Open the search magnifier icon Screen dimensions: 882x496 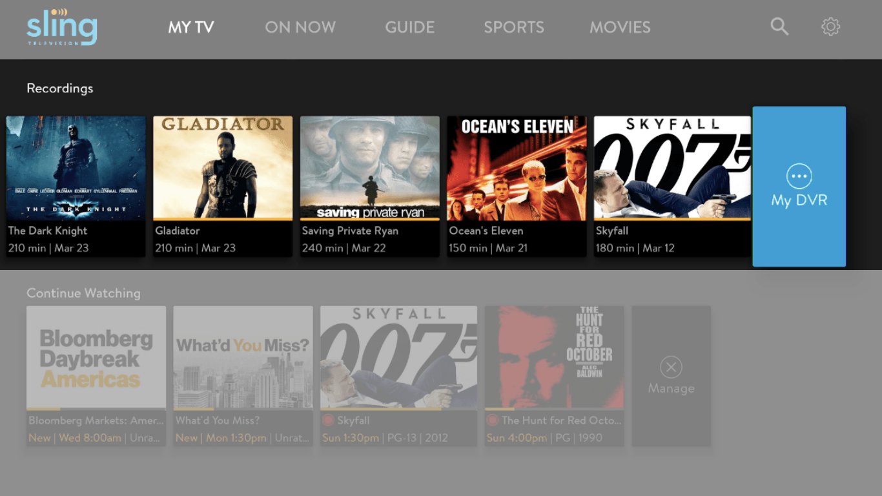(x=779, y=26)
